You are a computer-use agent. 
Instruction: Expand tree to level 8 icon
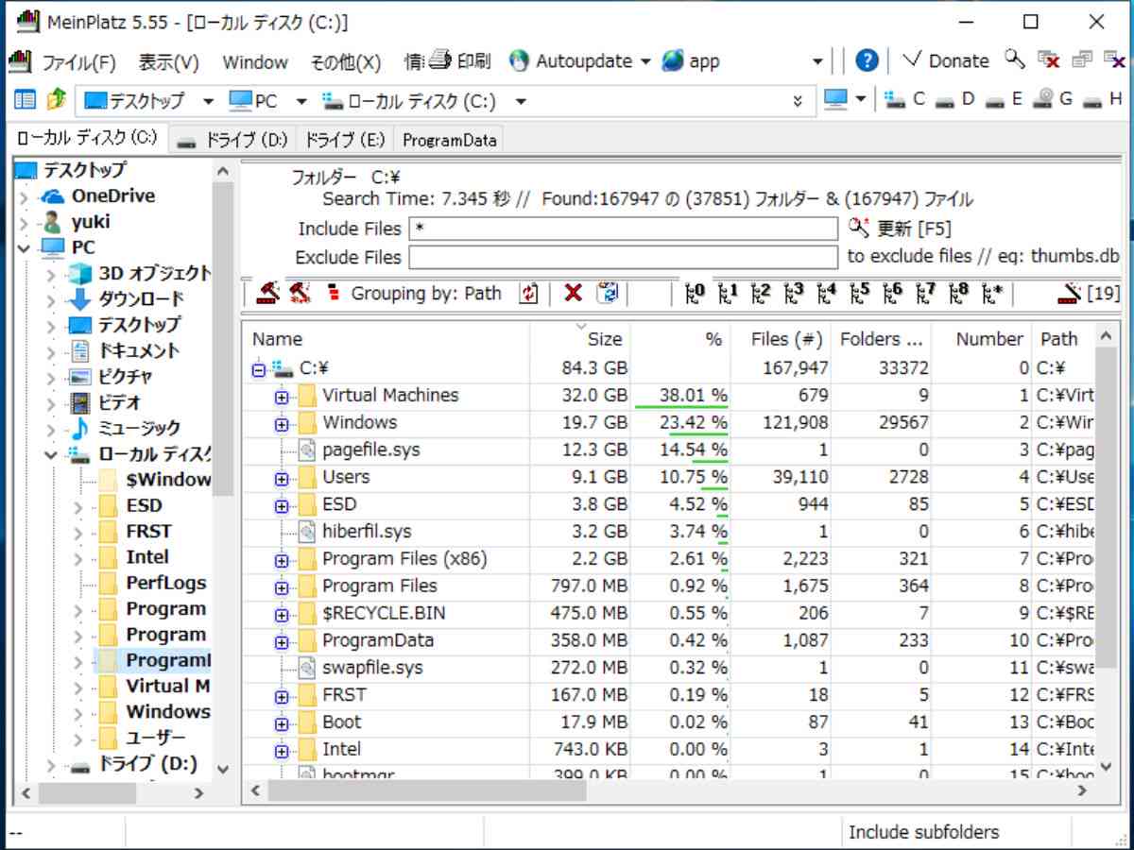[x=959, y=293]
